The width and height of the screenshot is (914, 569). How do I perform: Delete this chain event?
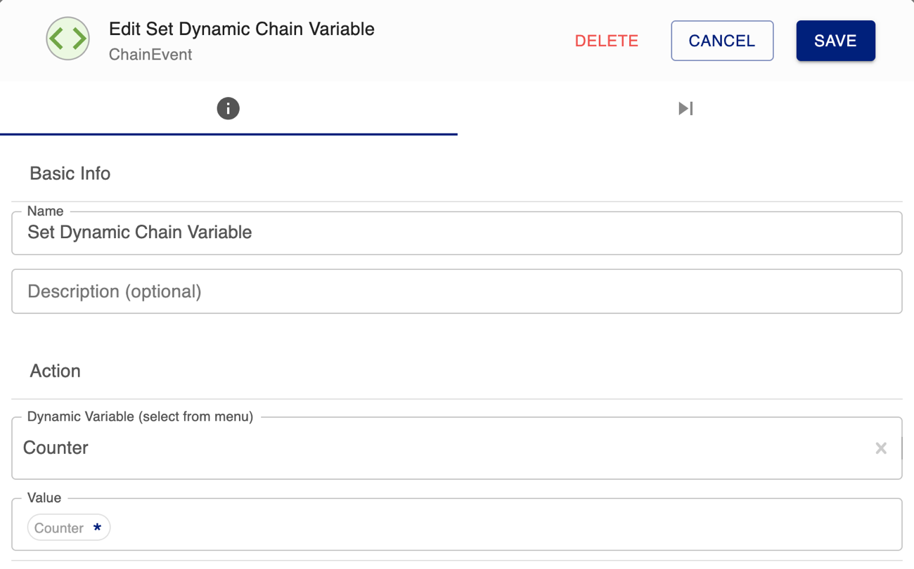(x=607, y=41)
